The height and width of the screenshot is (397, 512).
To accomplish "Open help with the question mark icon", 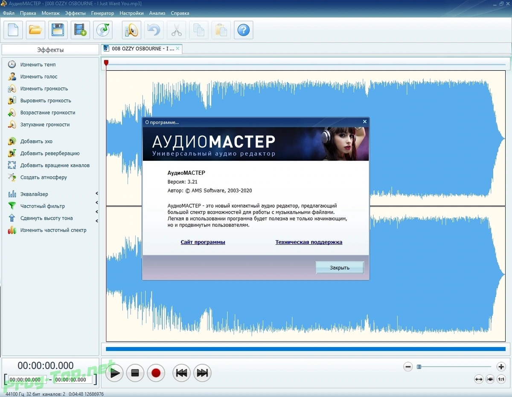I will [x=244, y=30].
